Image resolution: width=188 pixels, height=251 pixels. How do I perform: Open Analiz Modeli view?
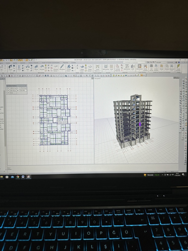[156, 68]
